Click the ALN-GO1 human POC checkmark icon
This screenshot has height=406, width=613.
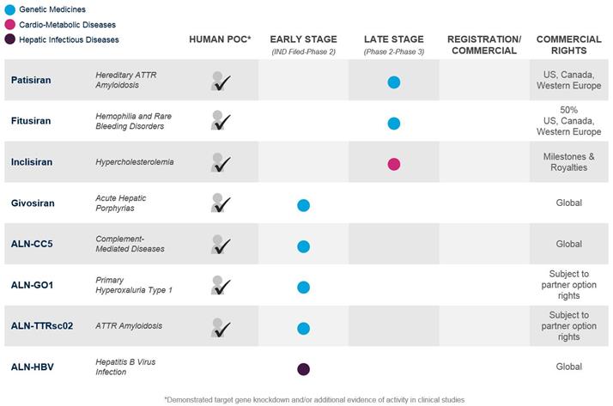[x=222, y=286]
